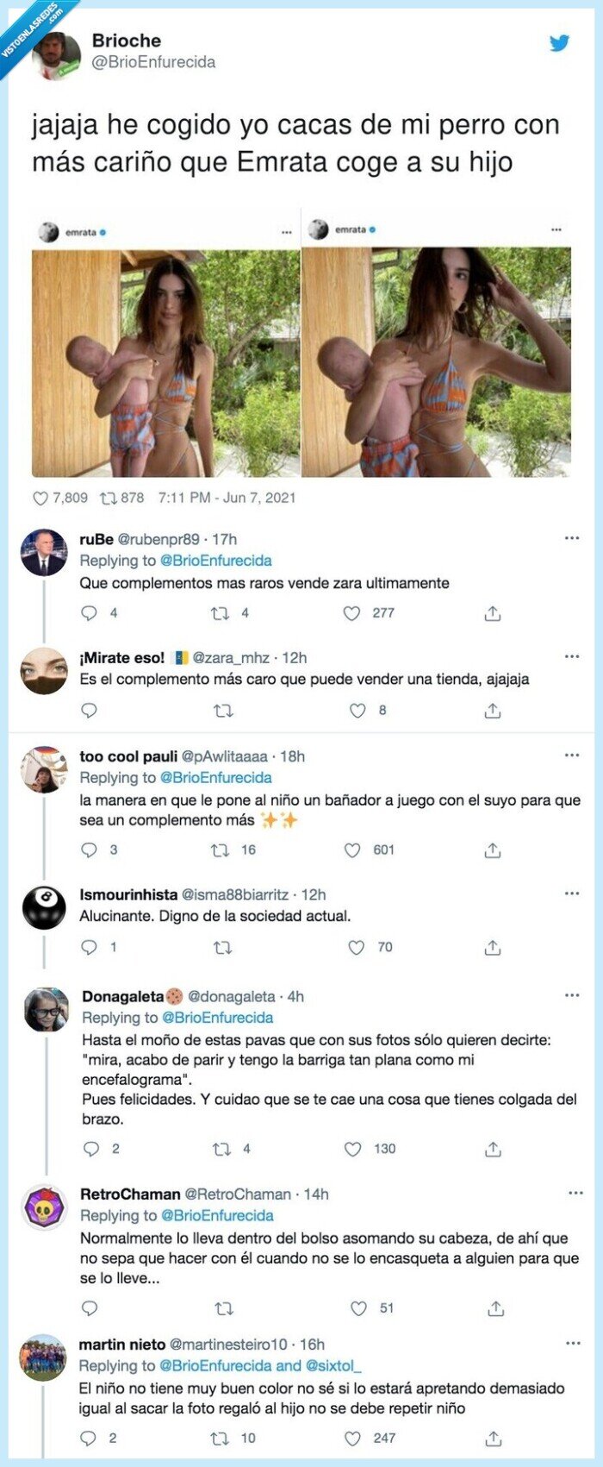This screenshot has height=1467, width=603.
Task: Open @BrioEnfurecida link in pAwlitaaaa's reply
Action: [216, 777]
